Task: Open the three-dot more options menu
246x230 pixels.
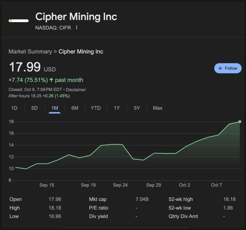Action: pos(77,28)
